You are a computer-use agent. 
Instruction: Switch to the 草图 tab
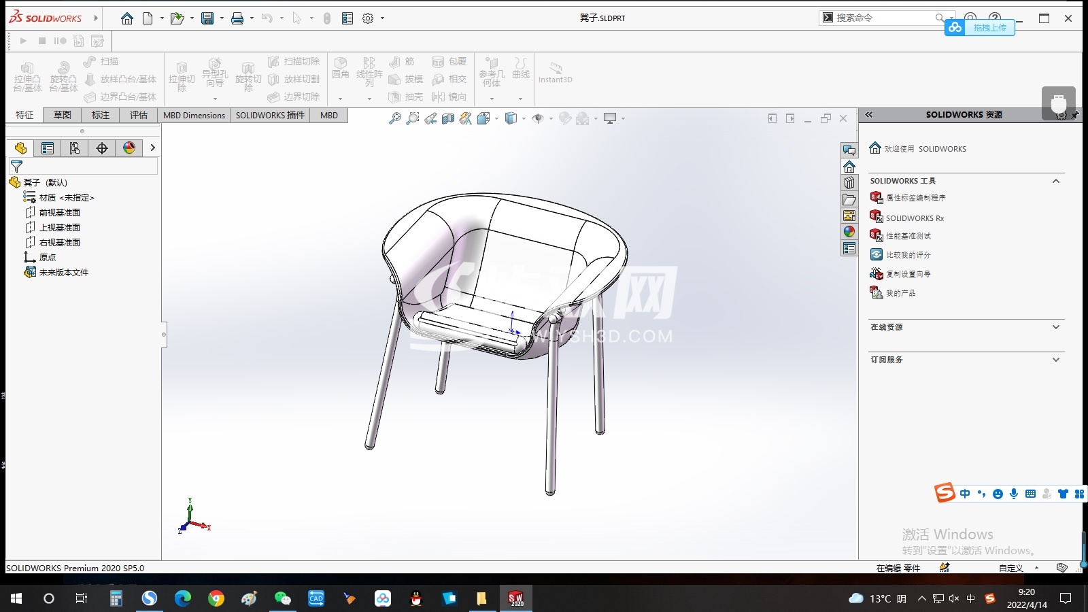pos(63,115)
